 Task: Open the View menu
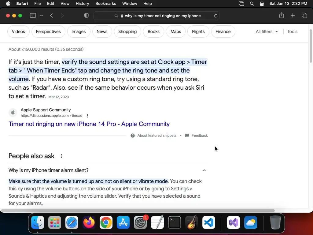(x=65, y=4)
